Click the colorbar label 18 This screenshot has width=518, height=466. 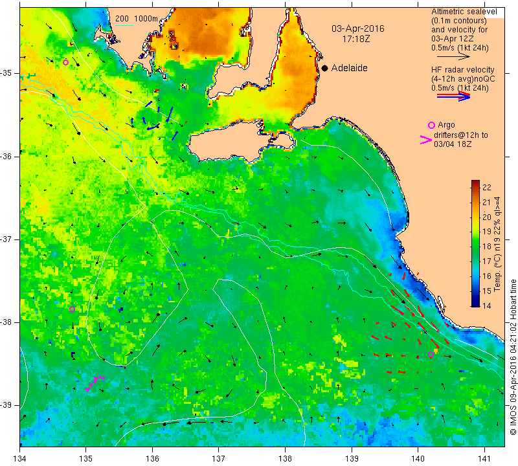[x=487, y=247]
